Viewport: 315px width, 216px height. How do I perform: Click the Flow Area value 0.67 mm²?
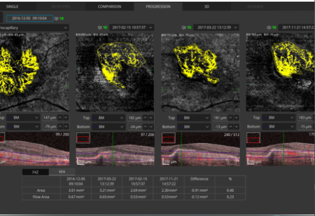[76, 197]
